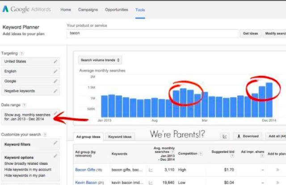Click the product or service field containing bacon
The width and height of the screenshot is (286, 185).
(152, 33)
